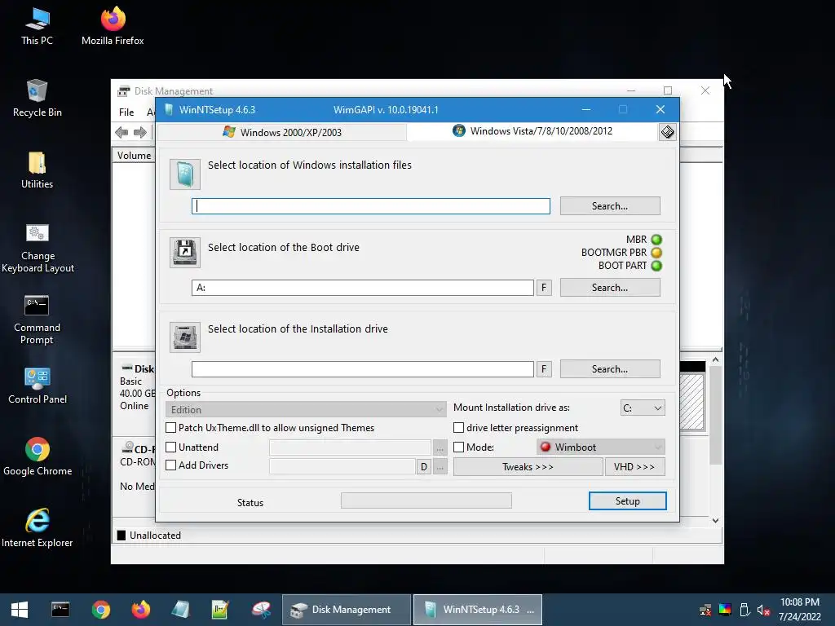
Task: Click Disk Management scrollbar up arrow
Action: (x=716, y=359)
